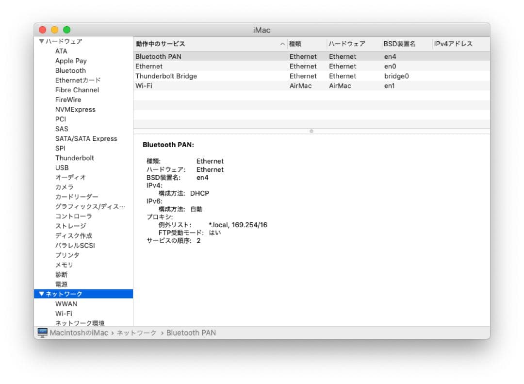Select the Thunderbolt Bridge service row
The width and height of the screenshot is (524, 384).
click(x=311, y=76)
